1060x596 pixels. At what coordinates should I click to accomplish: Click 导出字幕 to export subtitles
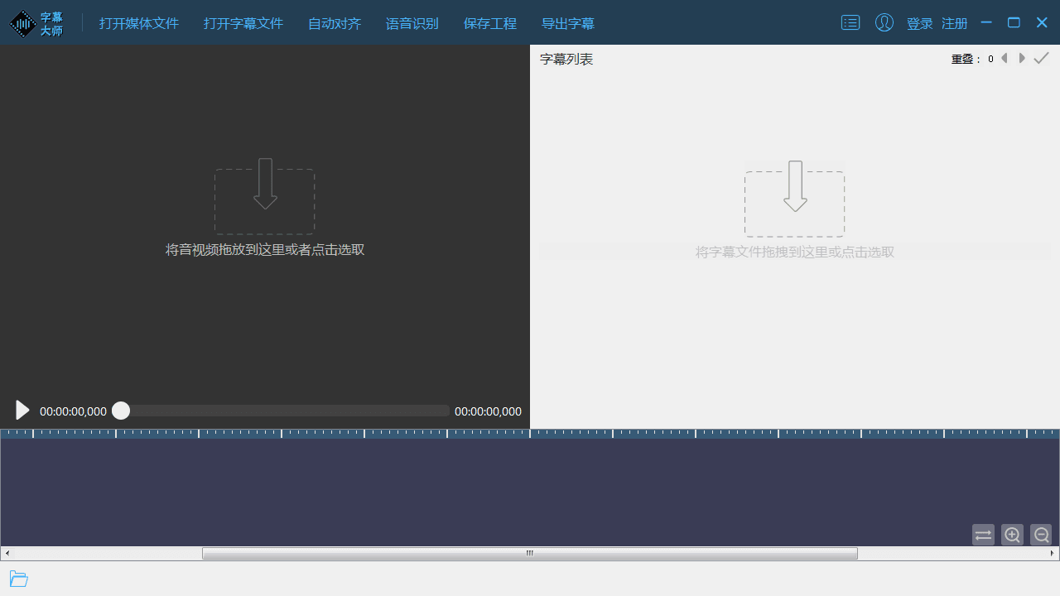click(x=568, y=23)
